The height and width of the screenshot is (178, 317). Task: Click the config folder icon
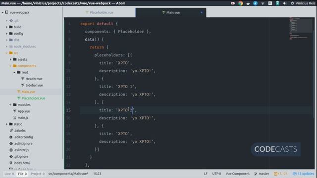(x=11, y=33)
